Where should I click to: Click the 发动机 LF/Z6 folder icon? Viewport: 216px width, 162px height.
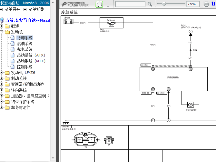[7, 73]
